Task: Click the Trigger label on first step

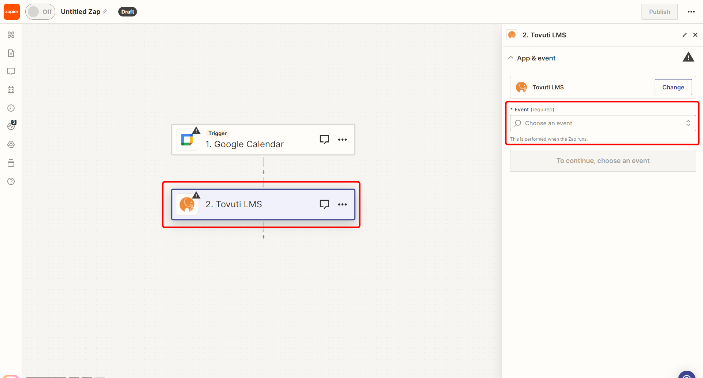Action: [217, 133]
